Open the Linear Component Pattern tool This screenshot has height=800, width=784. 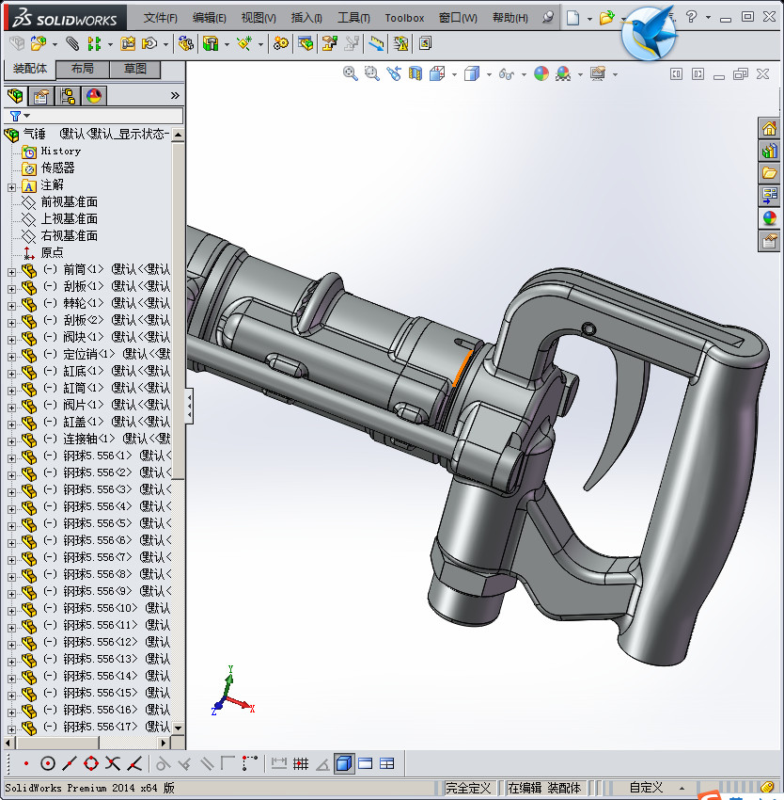[94, 44]
